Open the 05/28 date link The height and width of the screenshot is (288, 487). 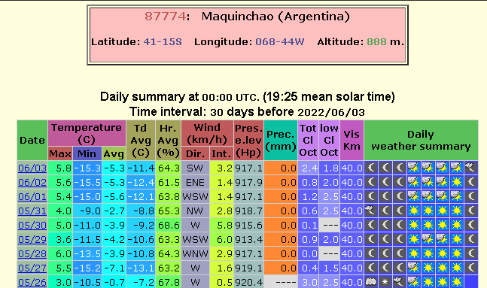32,254
